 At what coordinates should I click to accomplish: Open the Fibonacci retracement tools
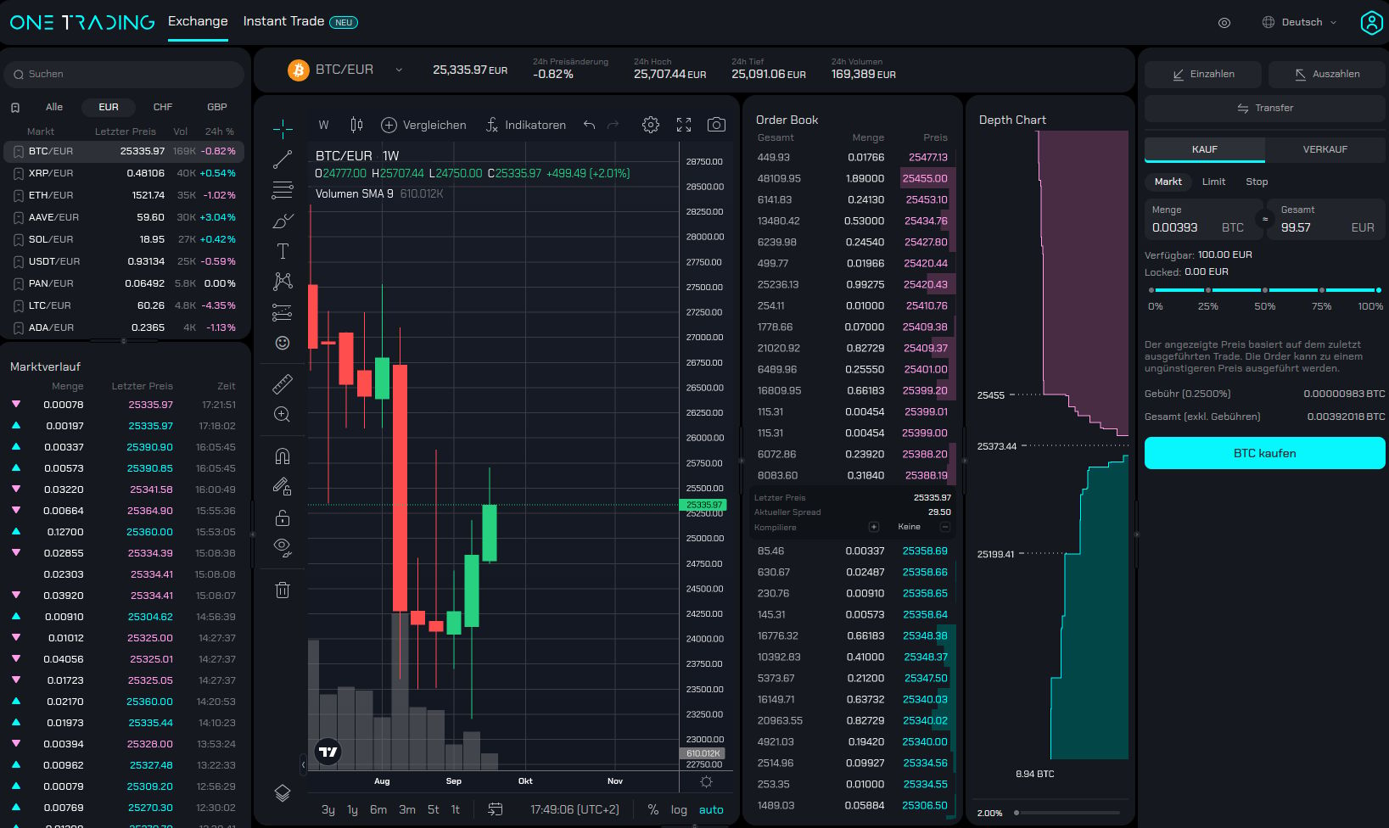pos(283,190)
